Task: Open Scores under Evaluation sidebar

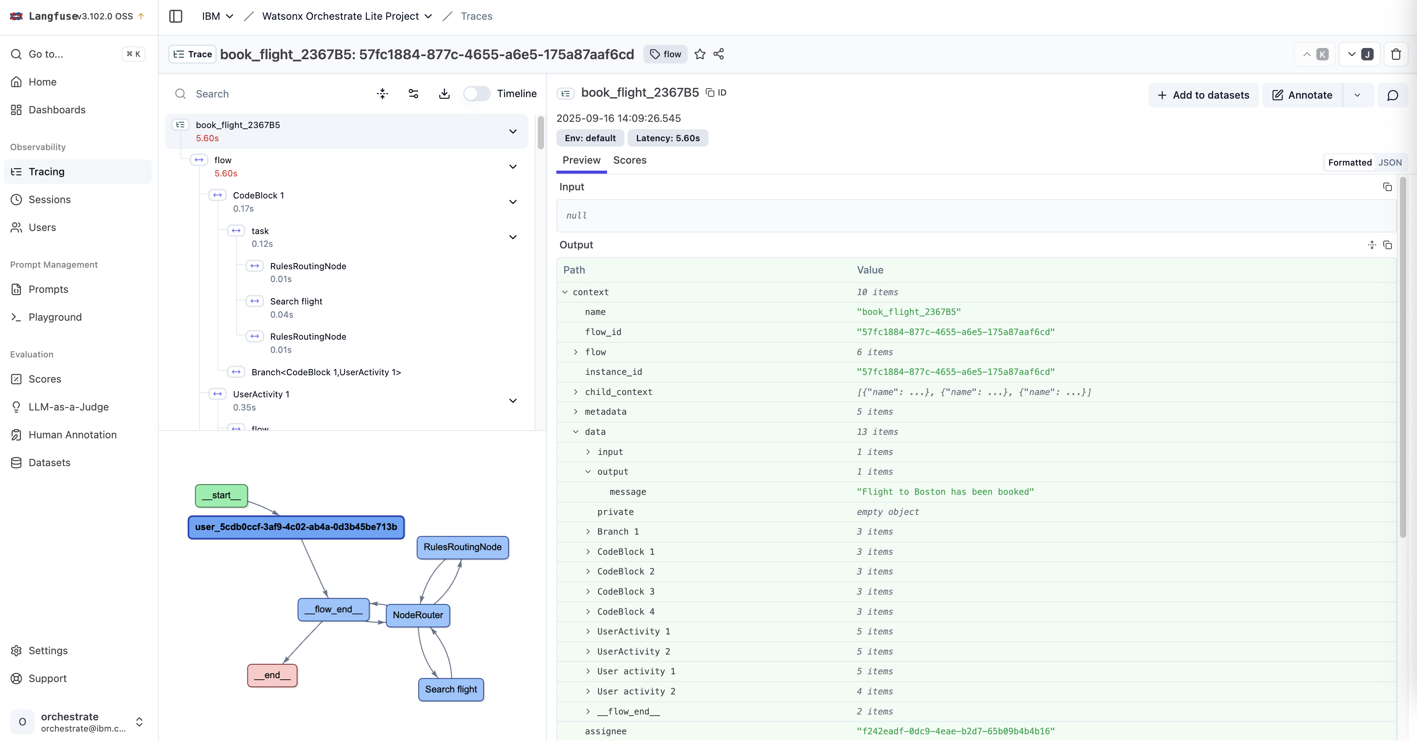Action: click(x=77, y=379)
